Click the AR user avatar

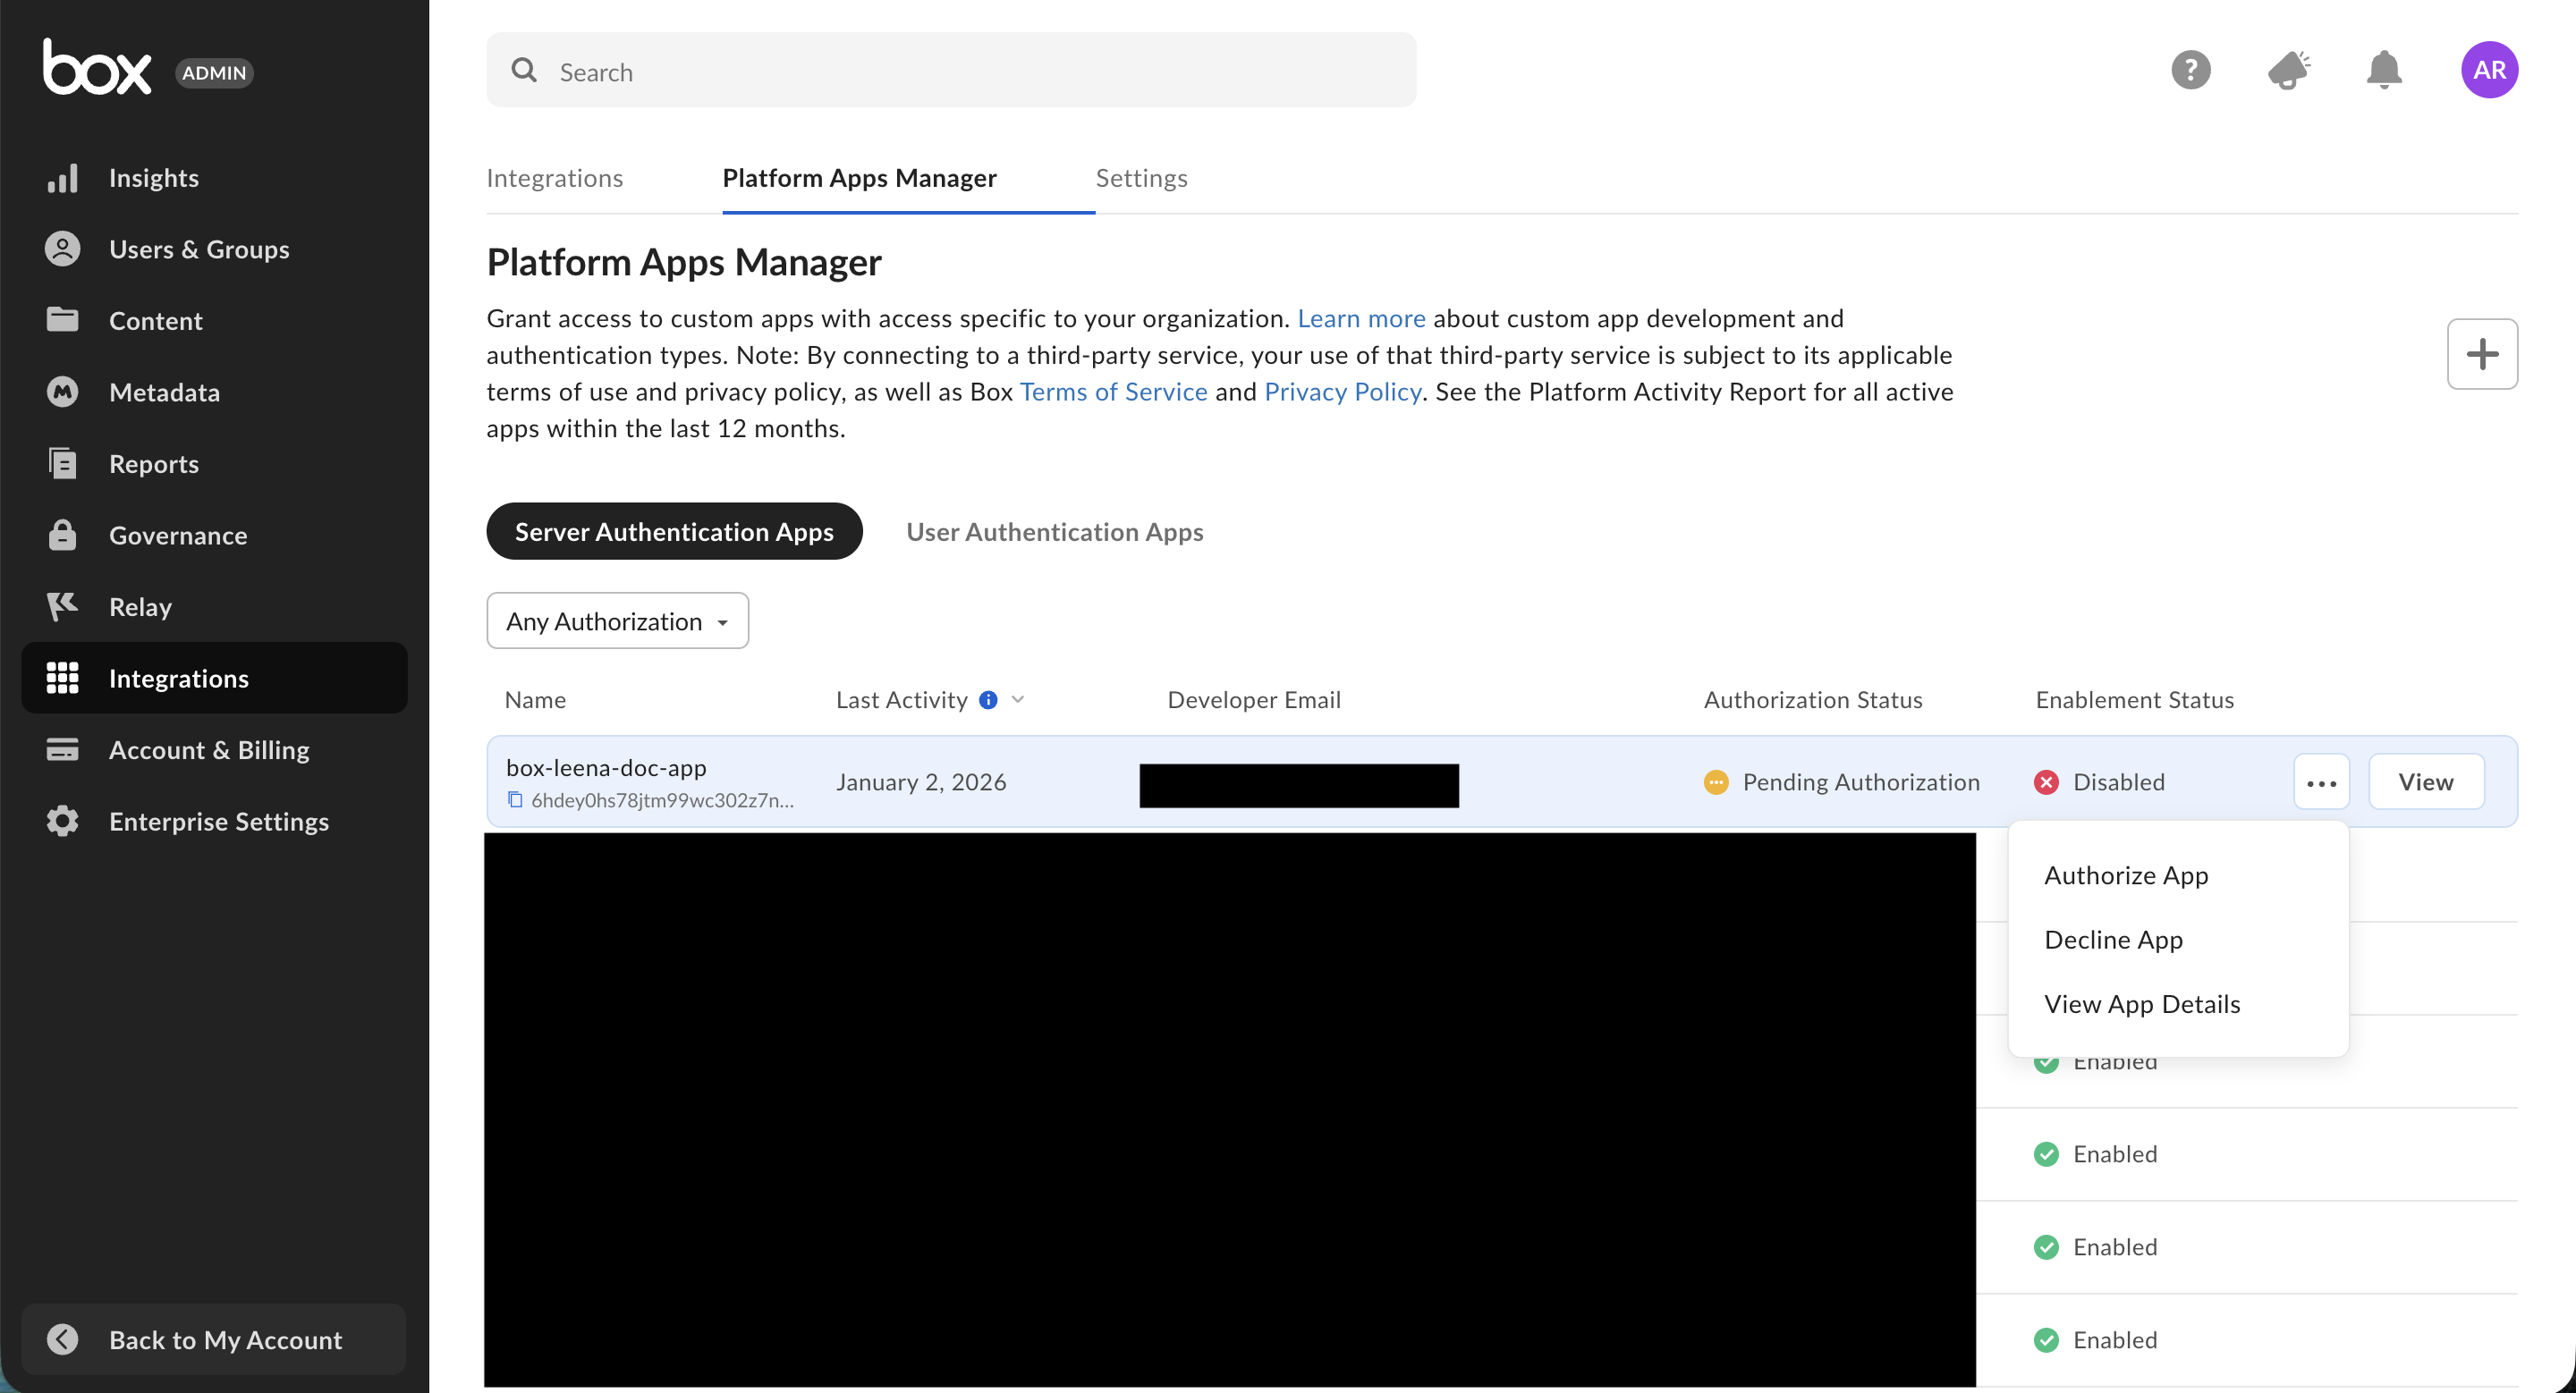pyautogui.click(x=2488, y=70)
